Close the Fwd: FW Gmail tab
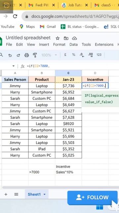 (54, 5)
